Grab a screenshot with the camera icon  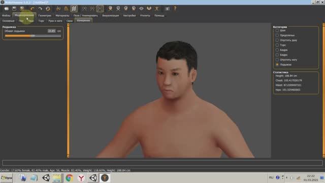point(167,9)
